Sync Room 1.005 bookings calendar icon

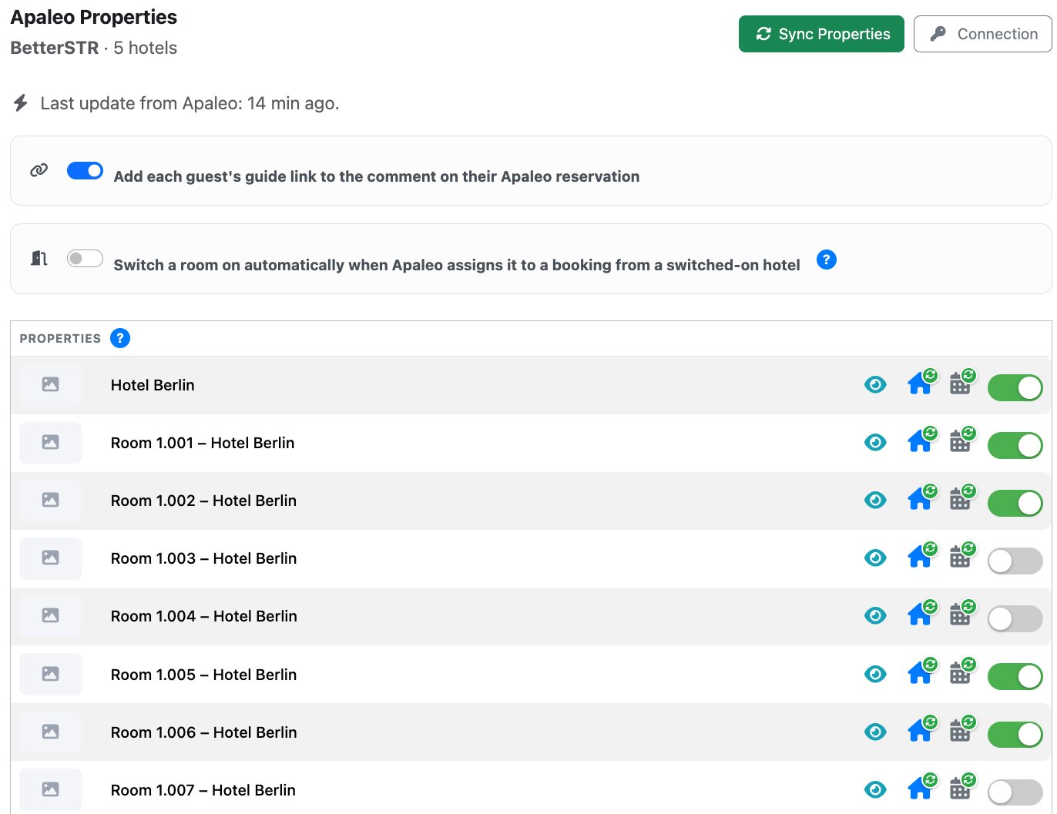click(962, 672)
